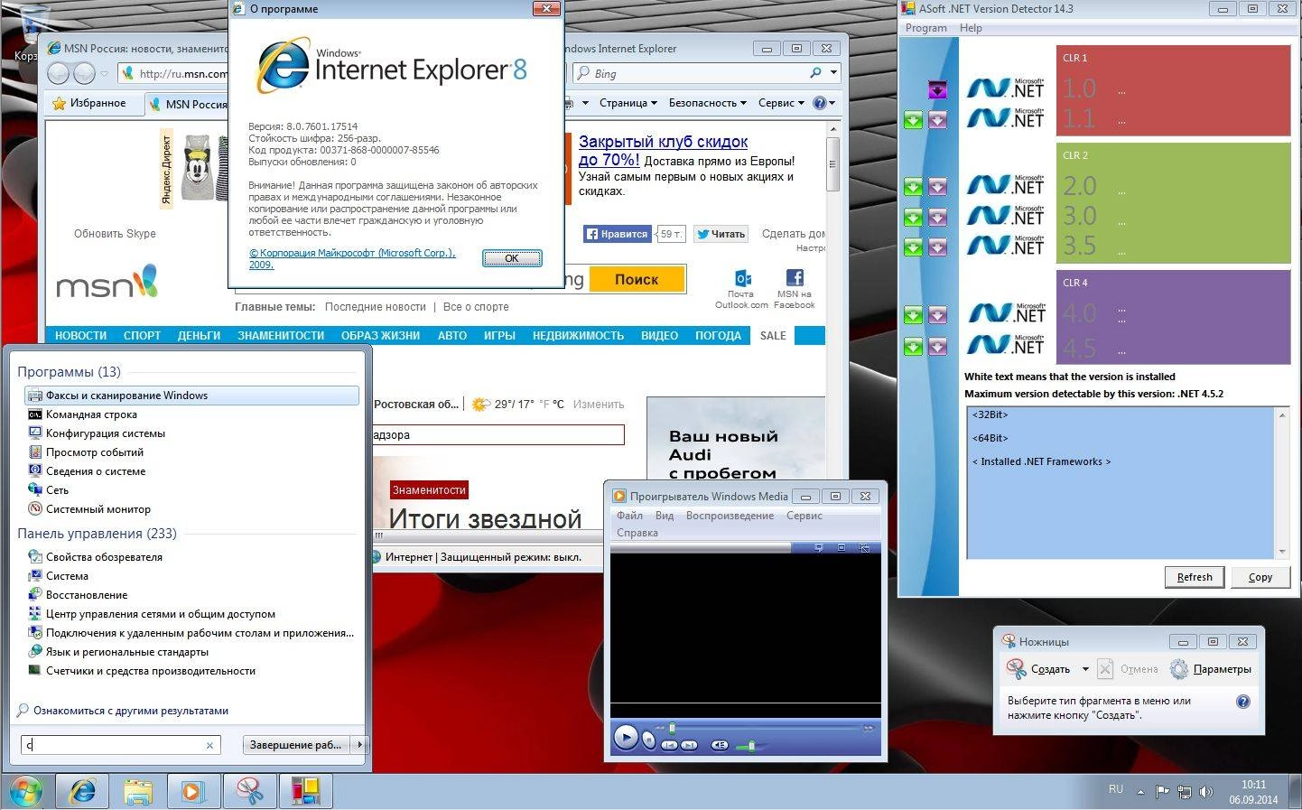The width and height of the screenshot is (1302, 810).
Task: Click green download arrow for .NET 1.1
Action: tap(913, 120)
